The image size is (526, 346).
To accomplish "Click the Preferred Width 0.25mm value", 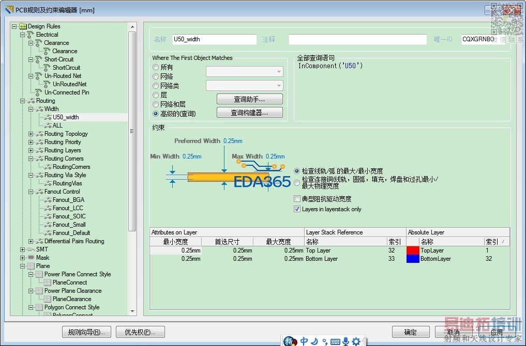I will click(233, 141).
